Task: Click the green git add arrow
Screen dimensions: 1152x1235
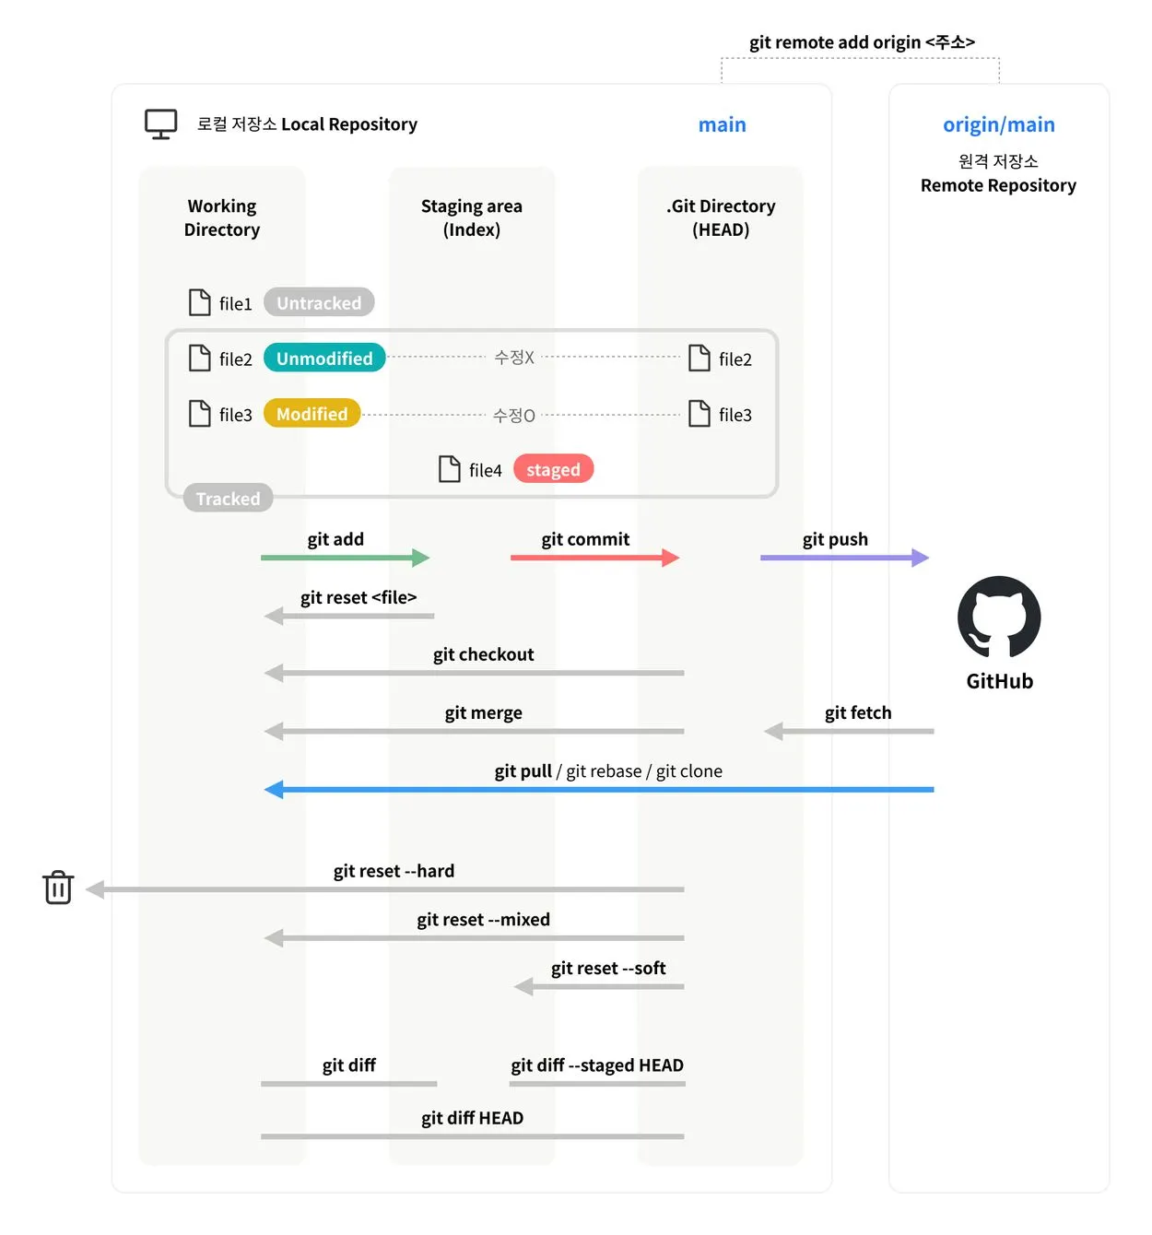Action: tap(346, 558)
